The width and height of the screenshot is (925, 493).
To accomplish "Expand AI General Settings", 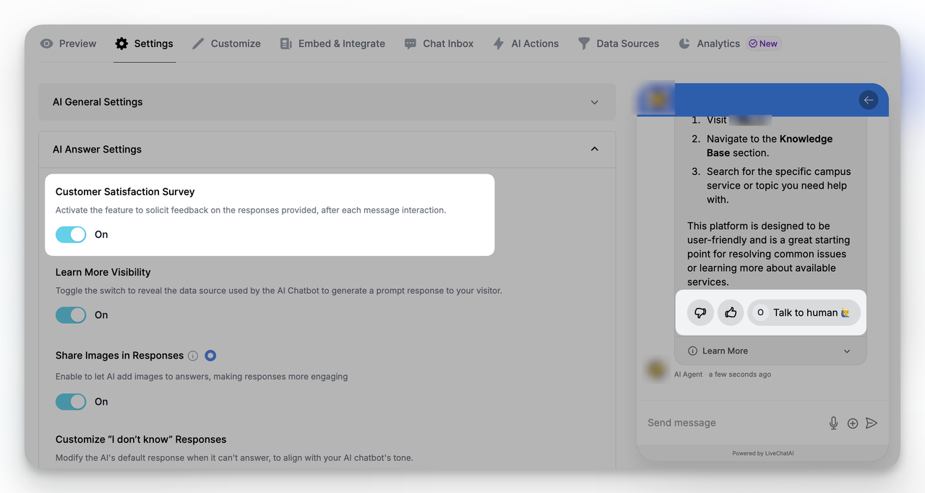I will tap(594, 102).
